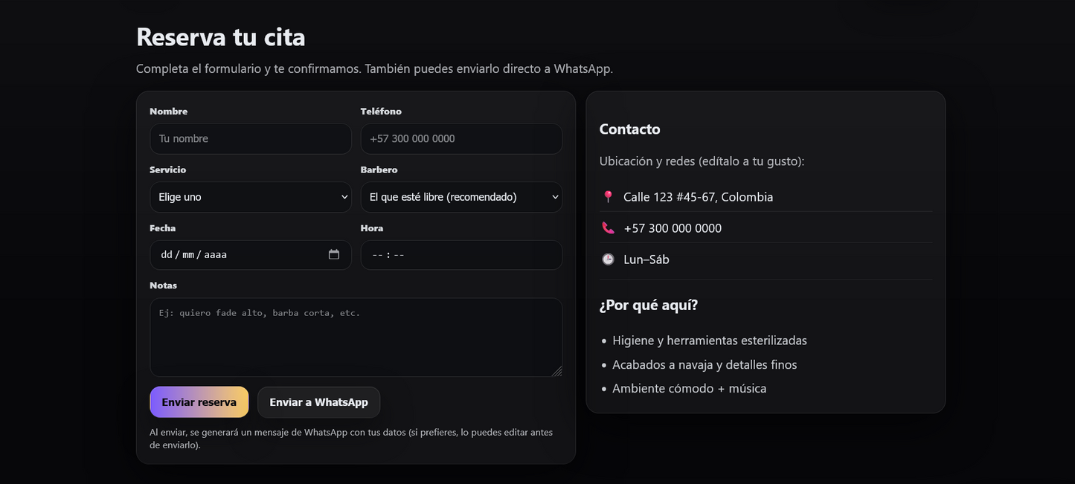Click the ¿Por qué aquí? heading
The width and height of the screenshot is (1075, 484).
648,304
